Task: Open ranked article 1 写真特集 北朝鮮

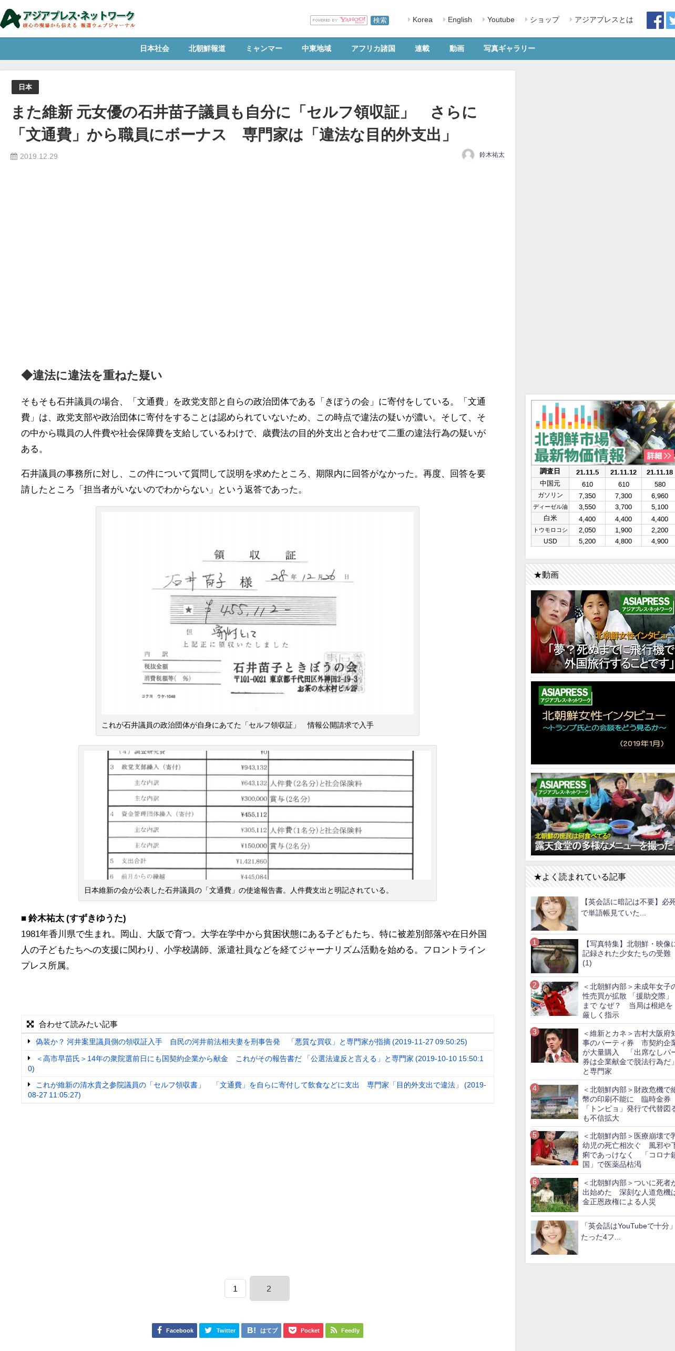Action: coord(628,953)
